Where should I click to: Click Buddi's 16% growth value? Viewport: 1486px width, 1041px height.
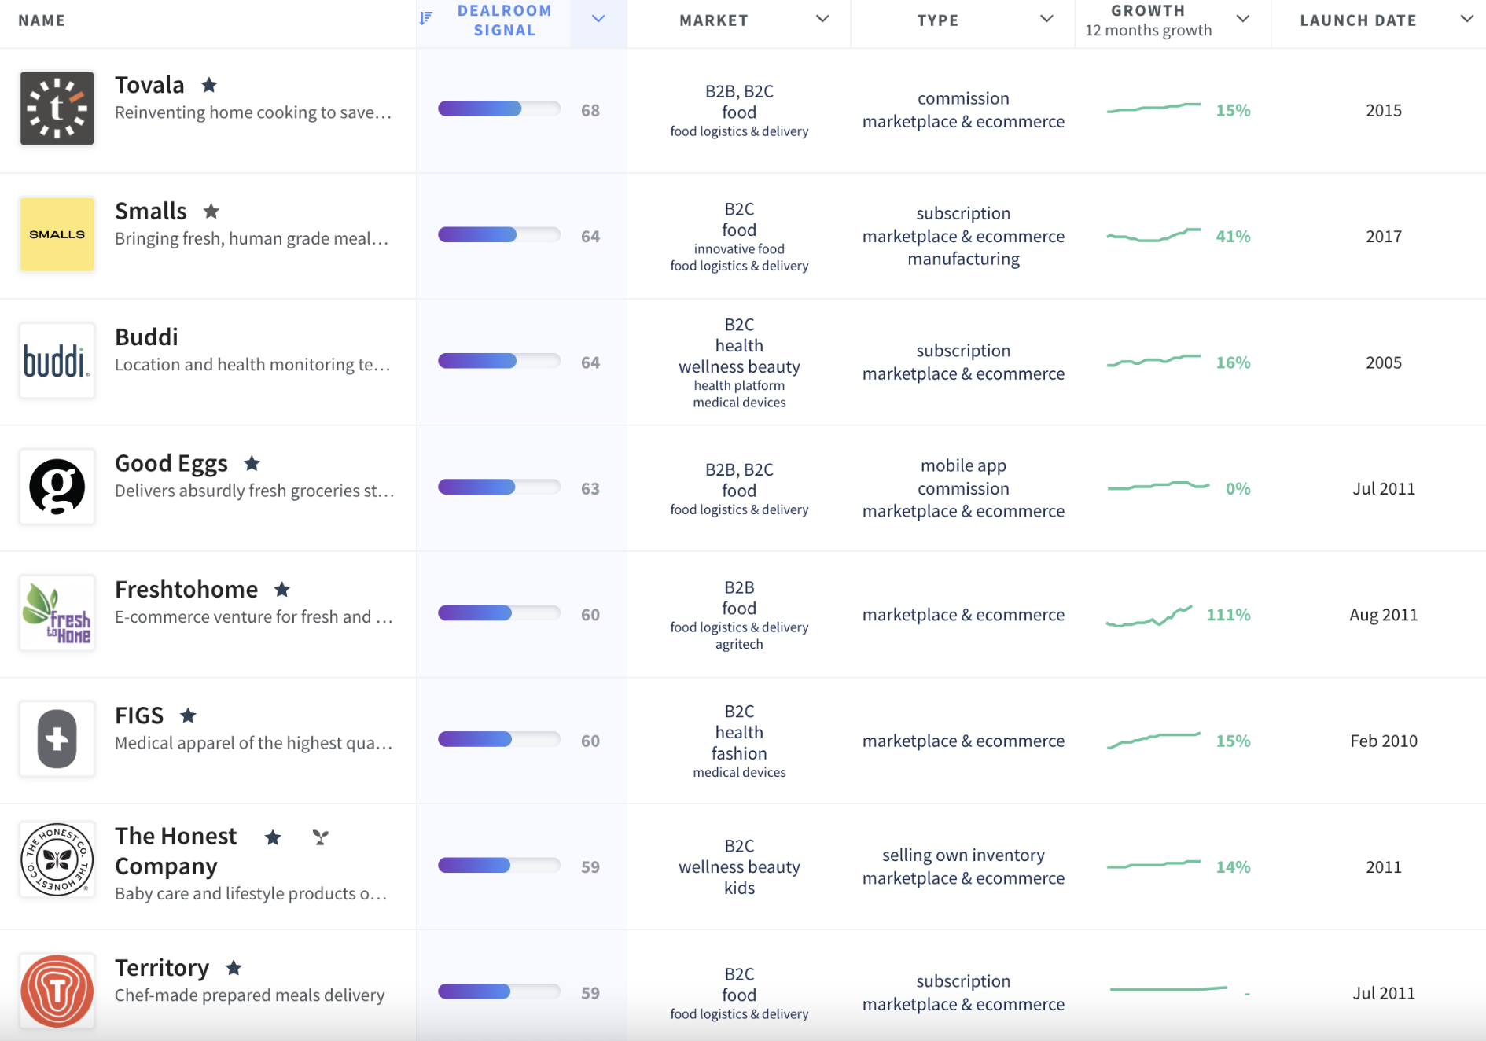pos(1233,362)
